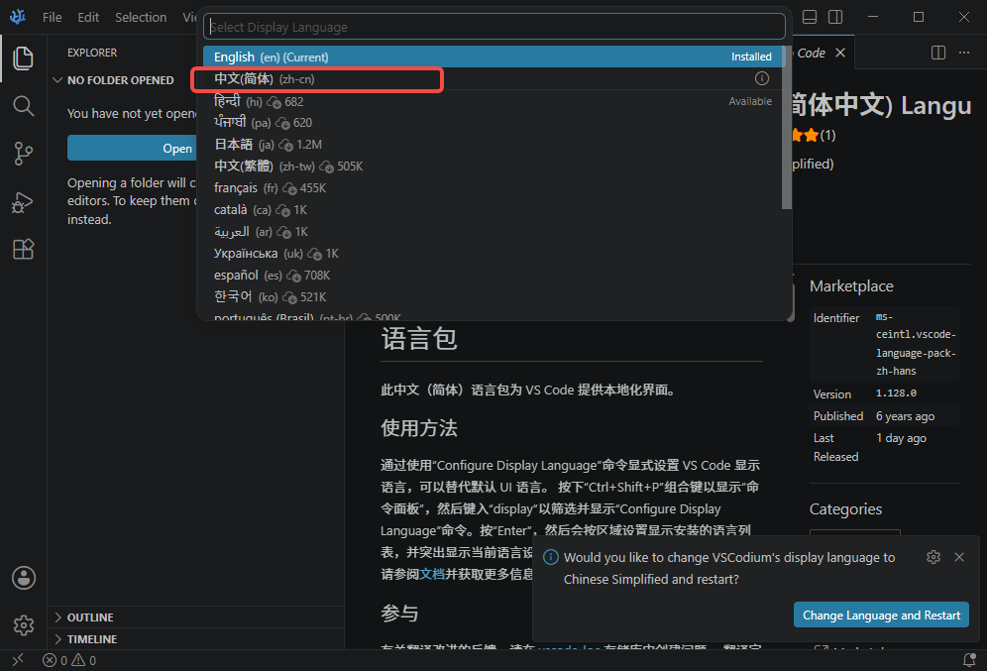Screen dimensions: 987x671
Task: Select Arabic (ar) language entry
Action: tap(493, 232)
